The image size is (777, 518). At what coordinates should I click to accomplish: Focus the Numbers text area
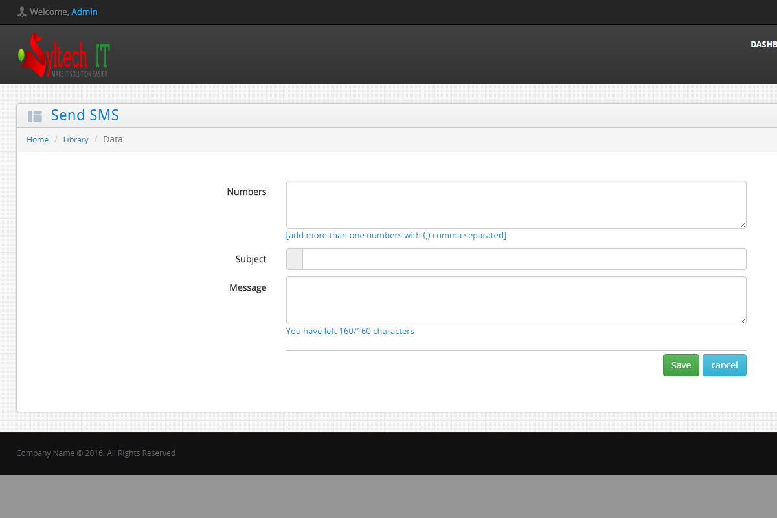click(x=515, y=204)
